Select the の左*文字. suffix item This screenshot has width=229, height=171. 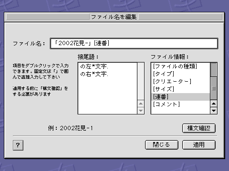pos(107,66)
